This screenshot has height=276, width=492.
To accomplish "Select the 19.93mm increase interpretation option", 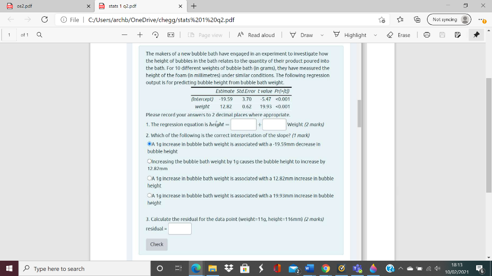I will pos(149,195).
